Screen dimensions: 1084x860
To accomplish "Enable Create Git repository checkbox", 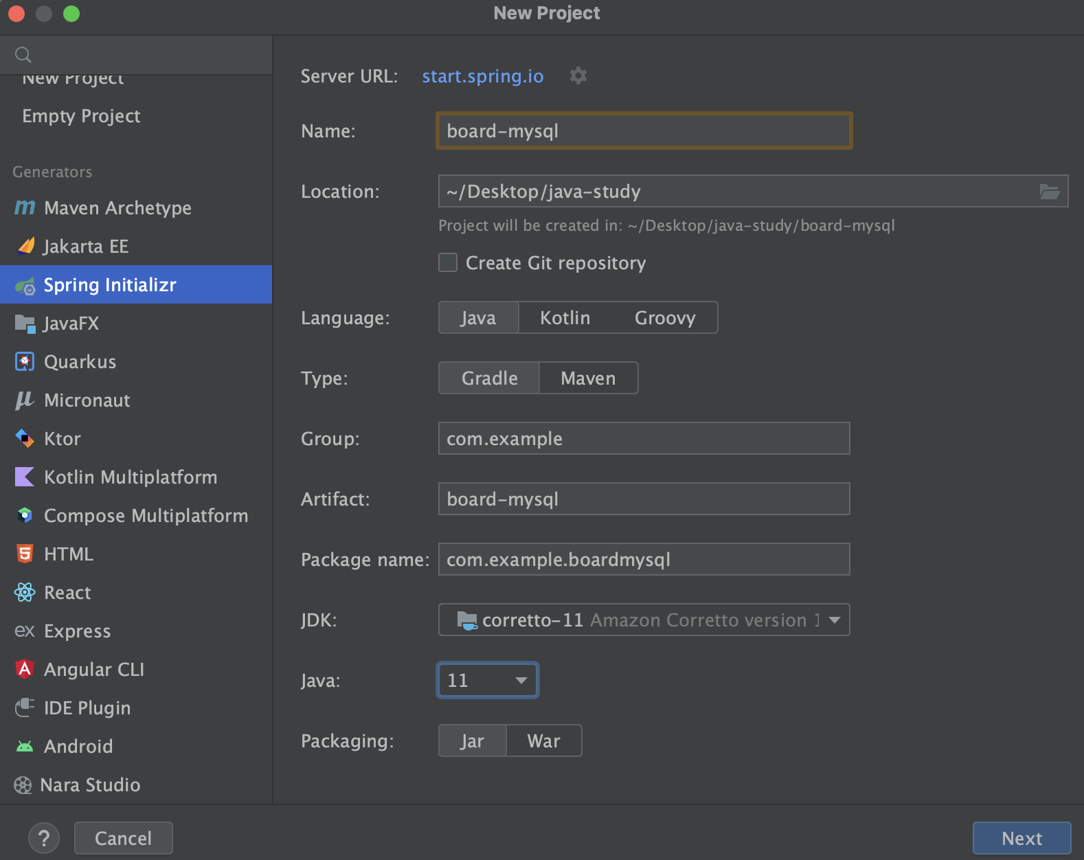I will pyautogui.click(x=448, y=262).
